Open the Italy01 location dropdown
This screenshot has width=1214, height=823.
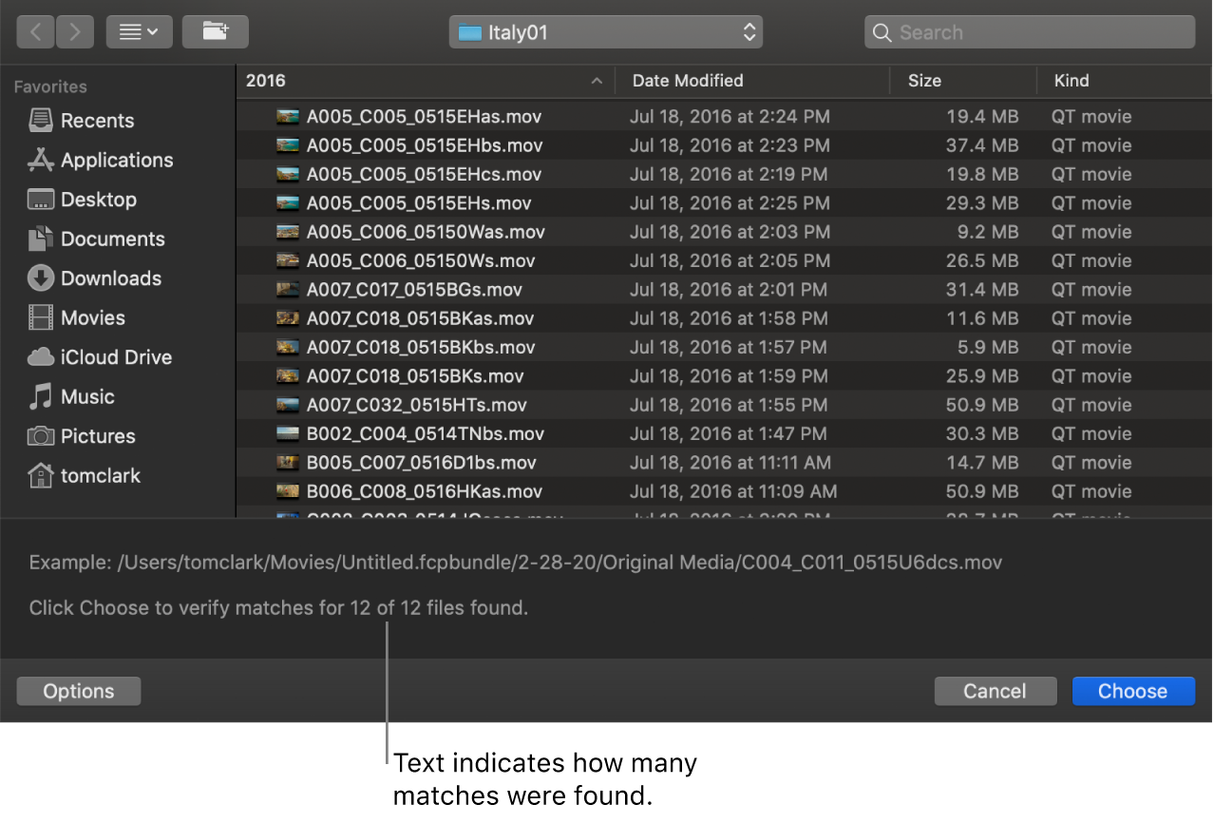point(605,31)
